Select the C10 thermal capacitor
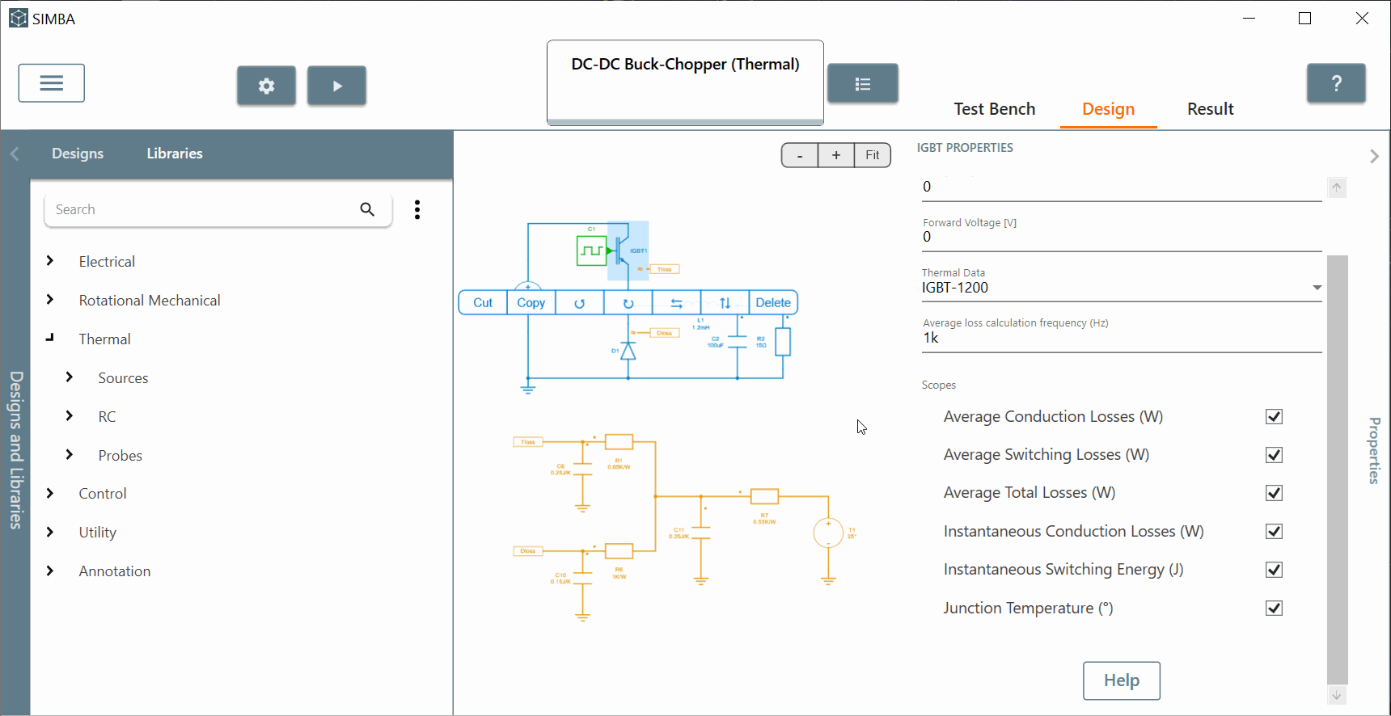This screenshot has height=716, width=1391. click(583, 579)
